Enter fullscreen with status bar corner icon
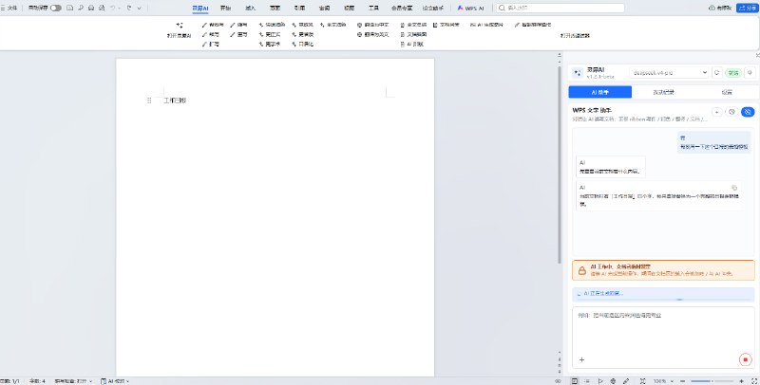The height and width of the screenshot is (385, 760). point(753,381)
